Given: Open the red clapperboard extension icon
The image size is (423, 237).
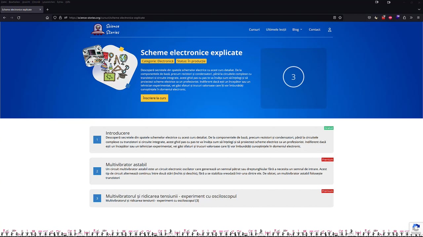Looking at the screenshot, I should [x=383, y=17].
